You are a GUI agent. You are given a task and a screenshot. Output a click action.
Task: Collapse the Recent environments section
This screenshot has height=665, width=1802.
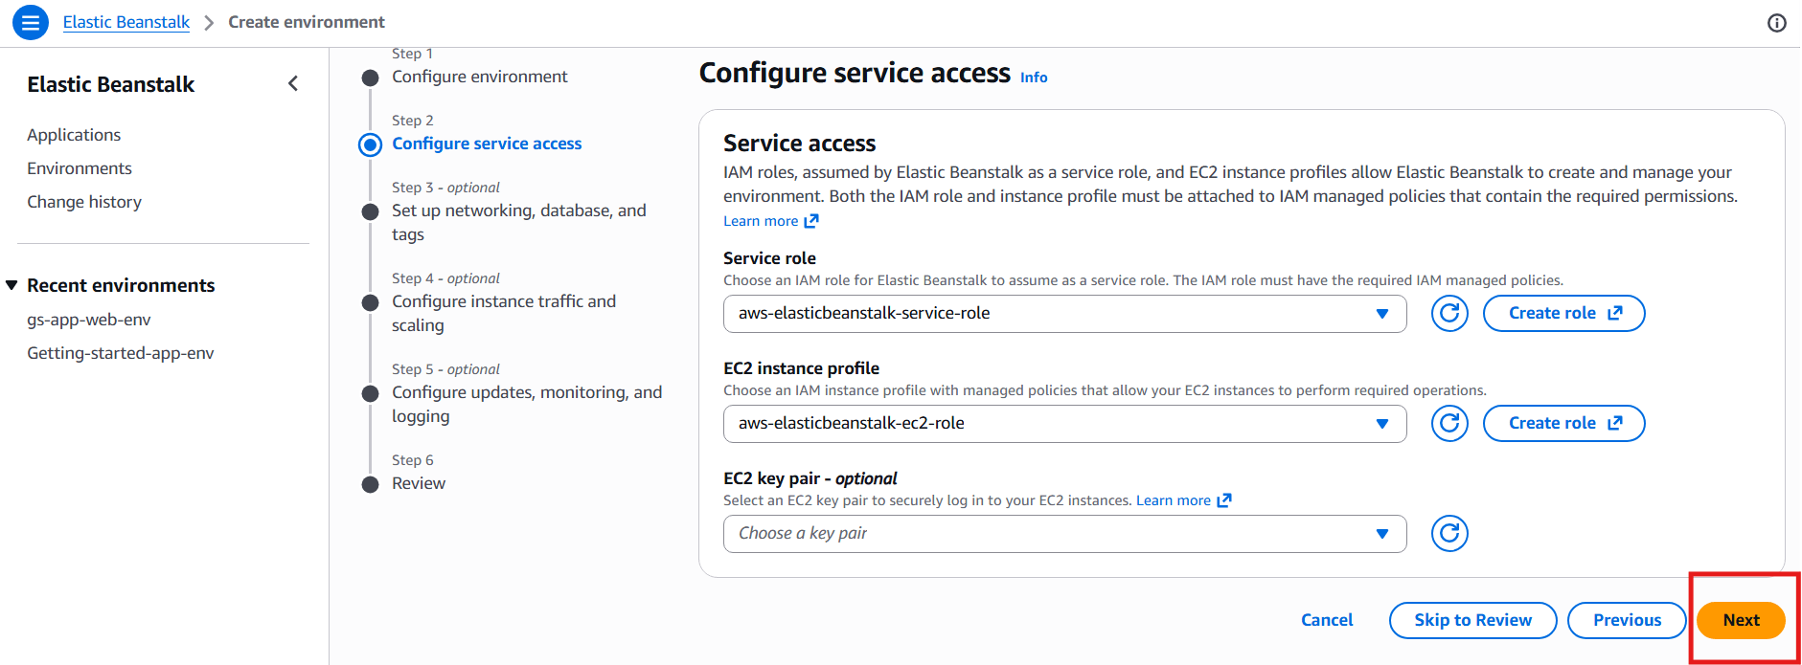tap(12, 285)
